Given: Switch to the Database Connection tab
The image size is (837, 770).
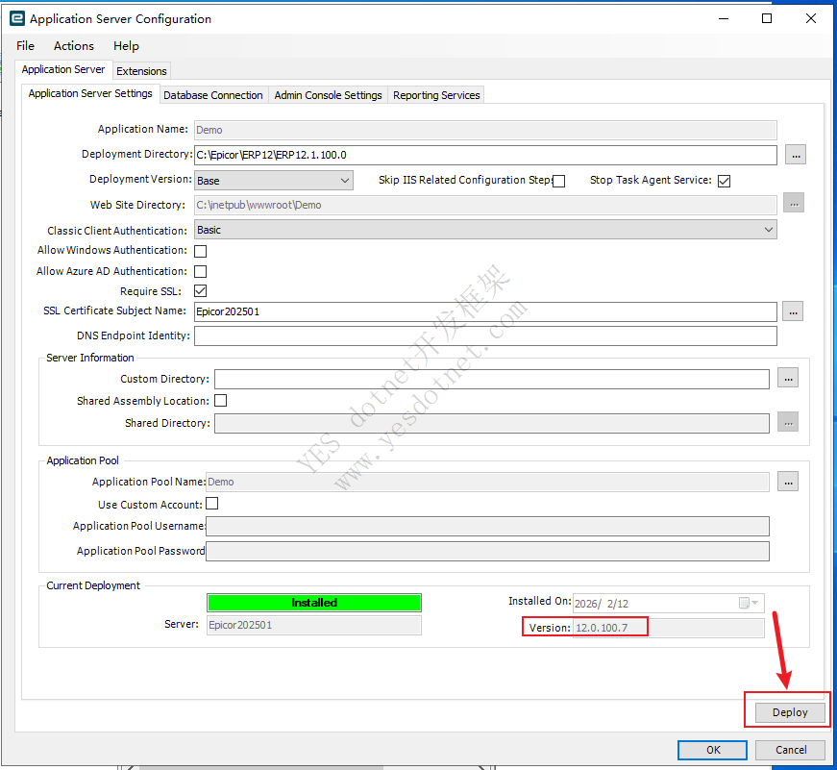Looking at the screenshot, I should click(x=212, y=95).
